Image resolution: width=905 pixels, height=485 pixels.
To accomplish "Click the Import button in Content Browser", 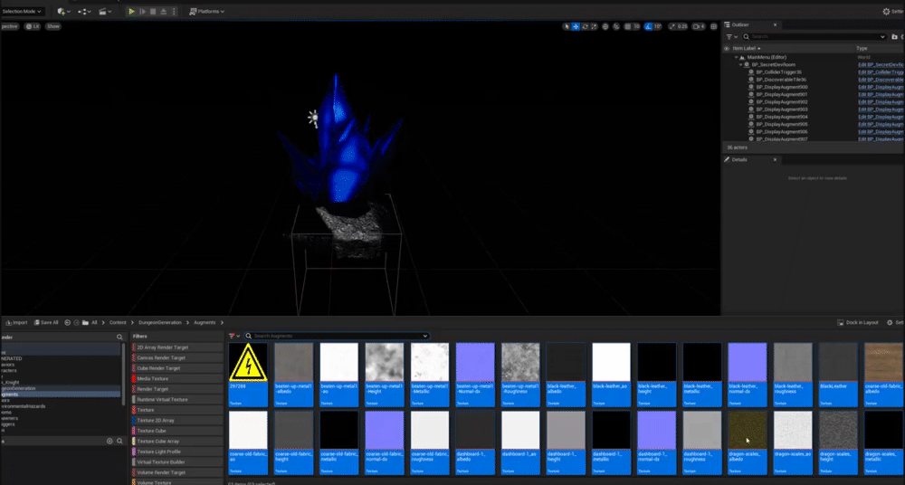I will pos(16,323).
